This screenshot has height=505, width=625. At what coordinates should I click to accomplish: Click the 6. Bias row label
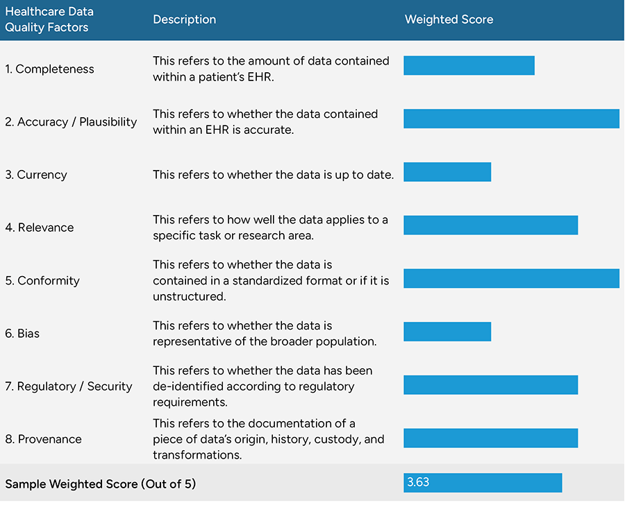click(22, 334)
